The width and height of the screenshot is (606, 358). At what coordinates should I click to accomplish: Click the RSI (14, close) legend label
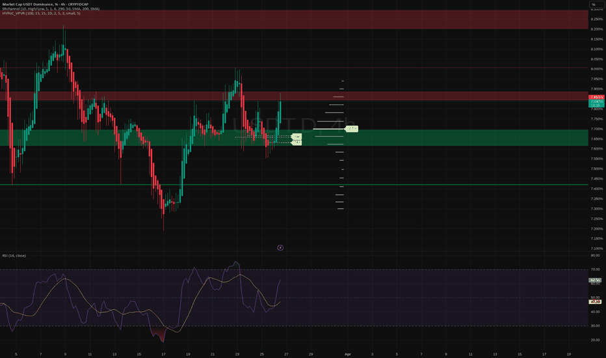15,256
